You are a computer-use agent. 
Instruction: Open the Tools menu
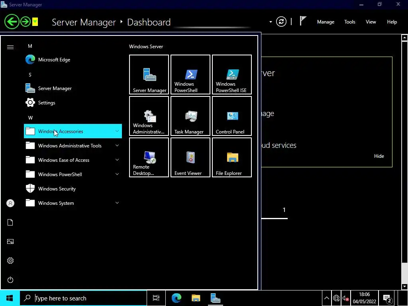coord(349,22)
